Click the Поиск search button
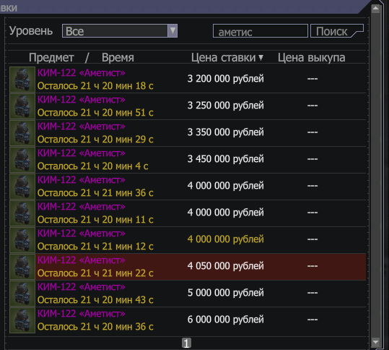 pyautogui.click(x=337, y=31)
